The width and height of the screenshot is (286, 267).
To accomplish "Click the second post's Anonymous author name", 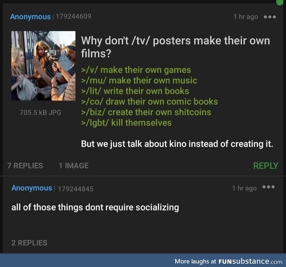I will pos(32,188).
